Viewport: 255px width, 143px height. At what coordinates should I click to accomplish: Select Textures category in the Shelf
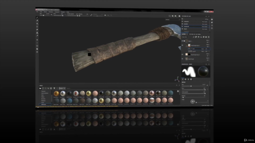43,91
